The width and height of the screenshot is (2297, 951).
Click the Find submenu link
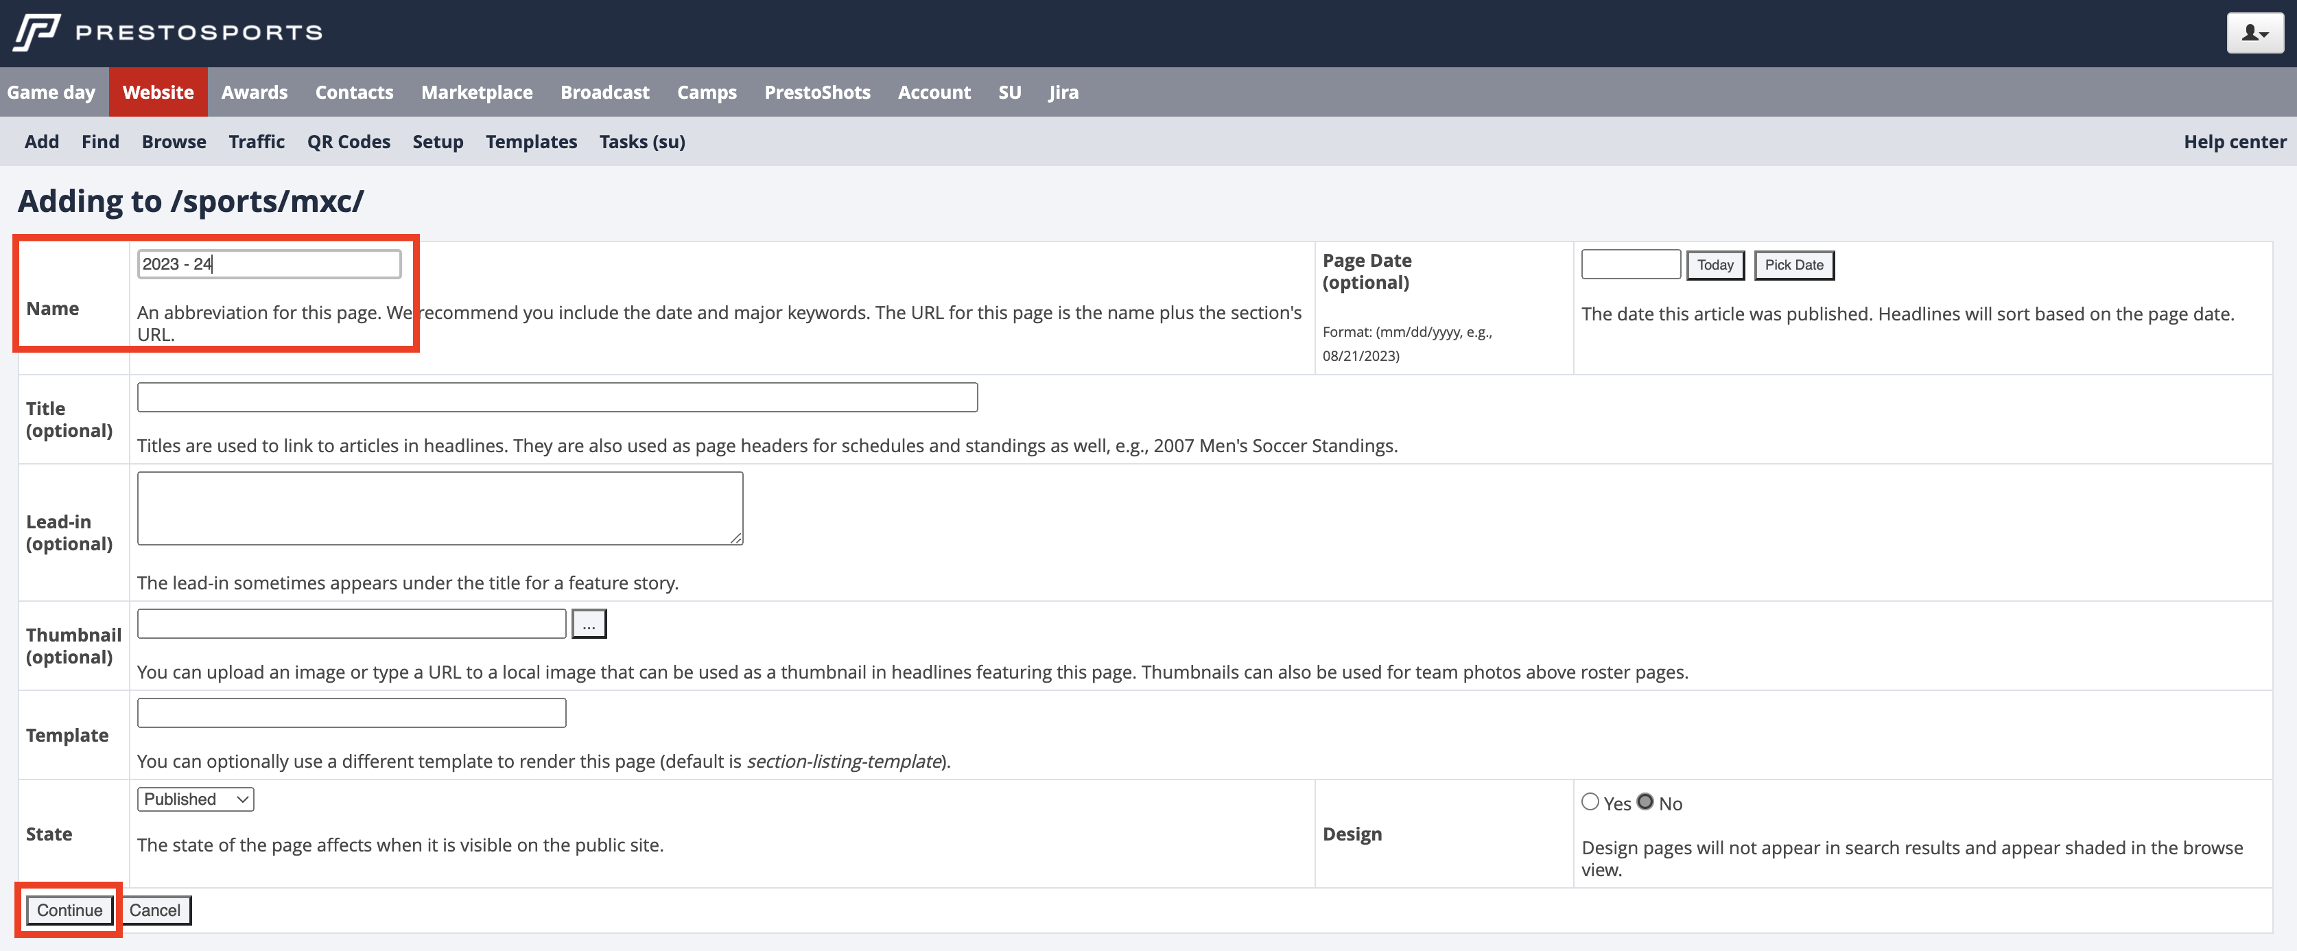point(100,141)
